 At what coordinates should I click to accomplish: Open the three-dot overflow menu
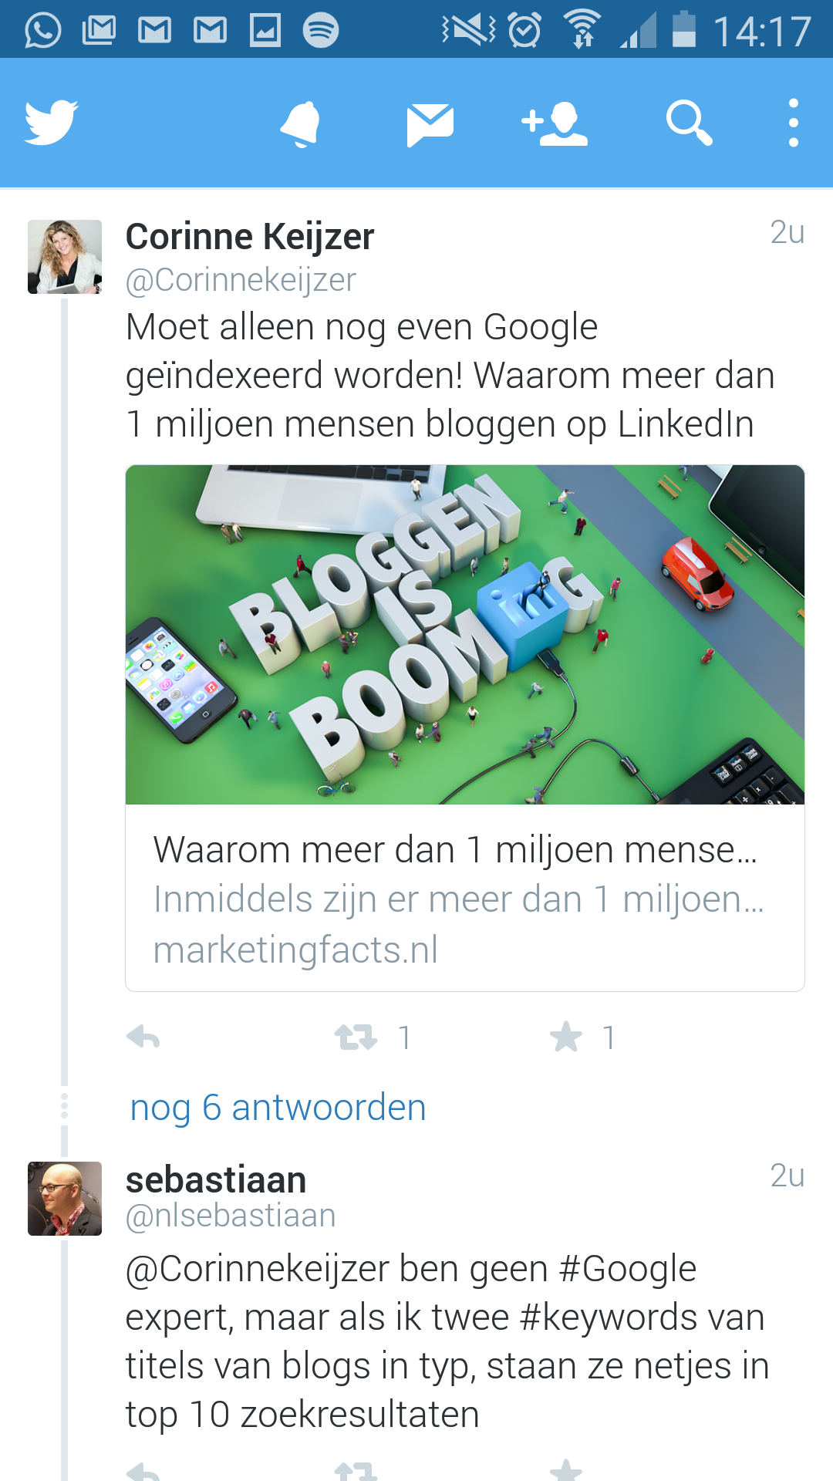click(793, 123)
